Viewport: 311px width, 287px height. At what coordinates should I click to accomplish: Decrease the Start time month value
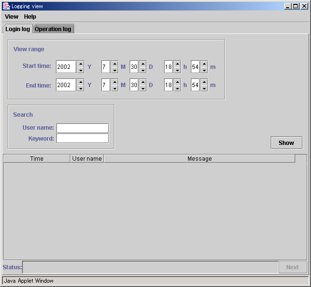pyautogui.click(x=115, y=70)
